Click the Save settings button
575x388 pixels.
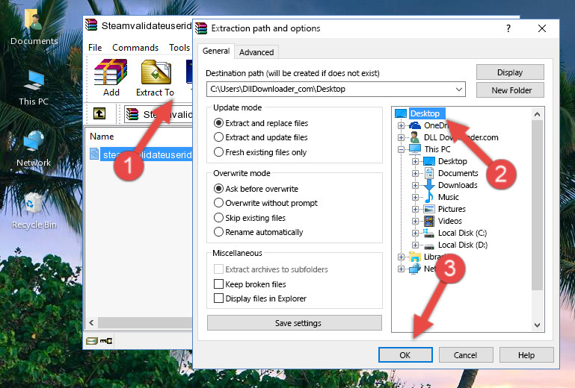click(x=295, y=323)
